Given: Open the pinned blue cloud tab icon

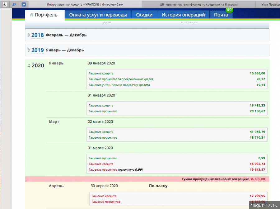Looking at the screenshot, I should [14, 4].
